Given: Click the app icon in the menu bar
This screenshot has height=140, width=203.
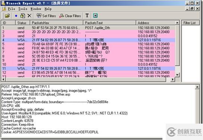Looking at the screenshot, I should coord(4,9).
